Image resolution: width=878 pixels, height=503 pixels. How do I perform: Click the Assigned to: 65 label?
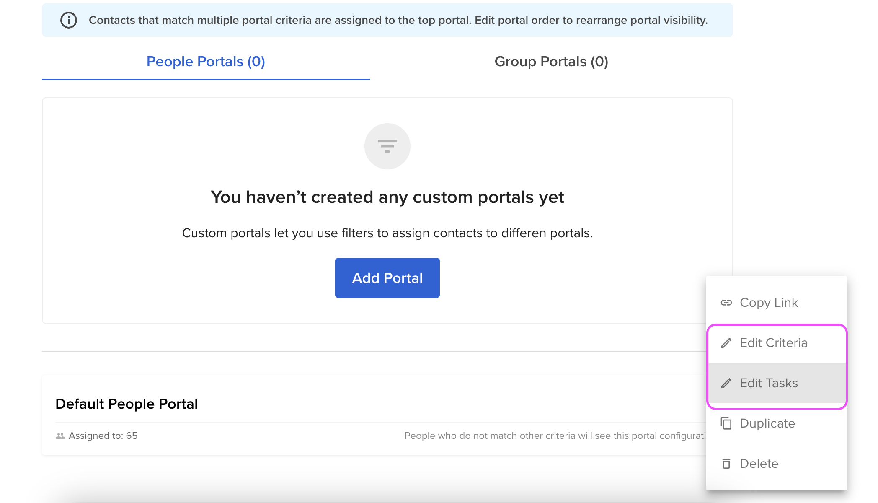click(103, 436)
